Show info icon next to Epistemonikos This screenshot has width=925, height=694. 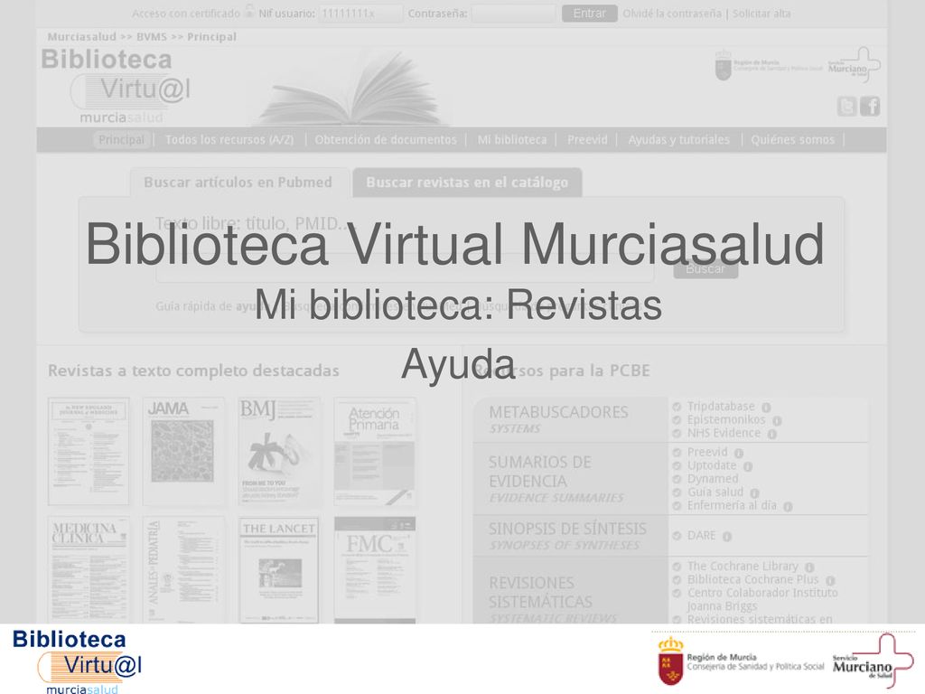777,421
